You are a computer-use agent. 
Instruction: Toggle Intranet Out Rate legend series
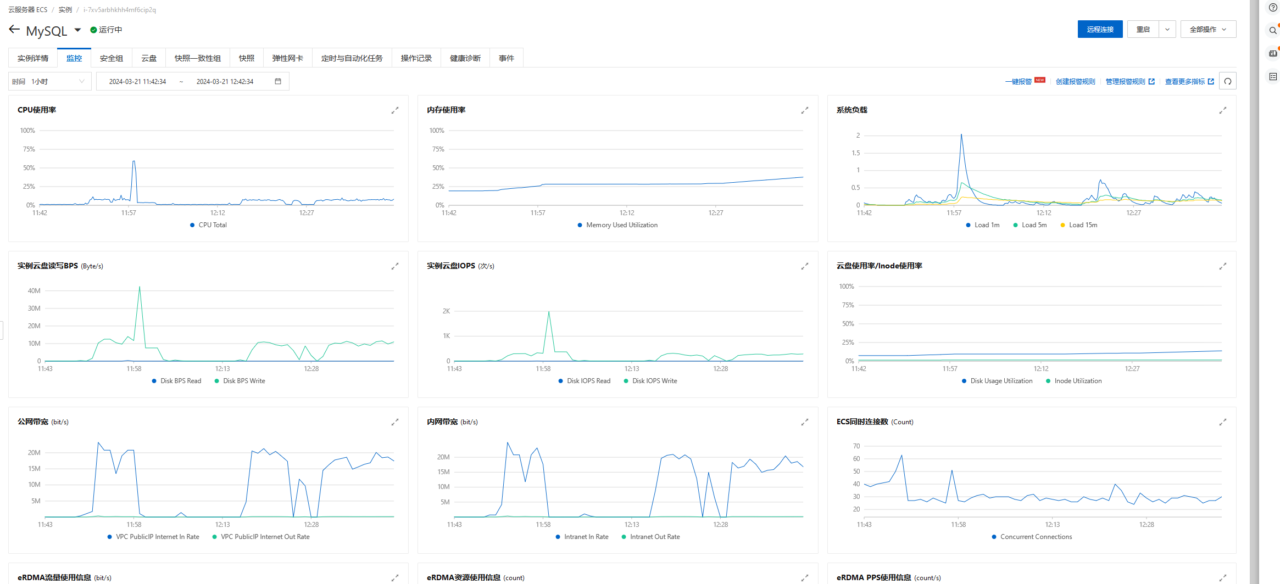(x=650, y=537)
